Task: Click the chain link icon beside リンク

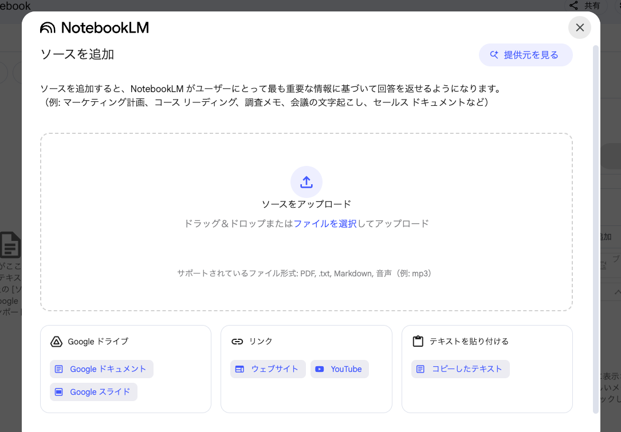Action: coord(237,342)
